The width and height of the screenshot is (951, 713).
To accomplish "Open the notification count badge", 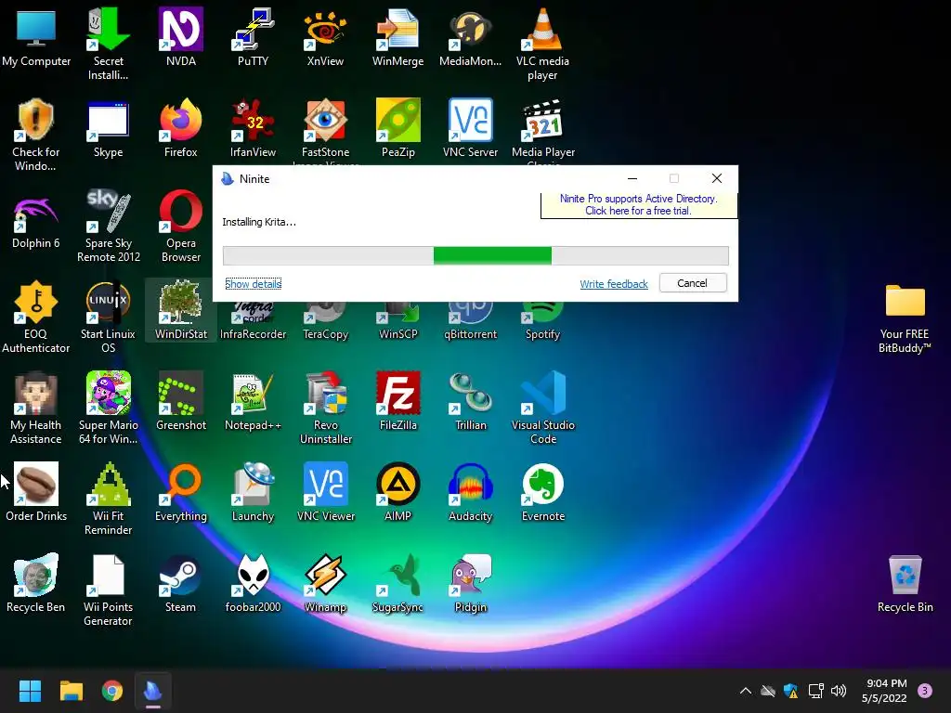I will 925,691.
